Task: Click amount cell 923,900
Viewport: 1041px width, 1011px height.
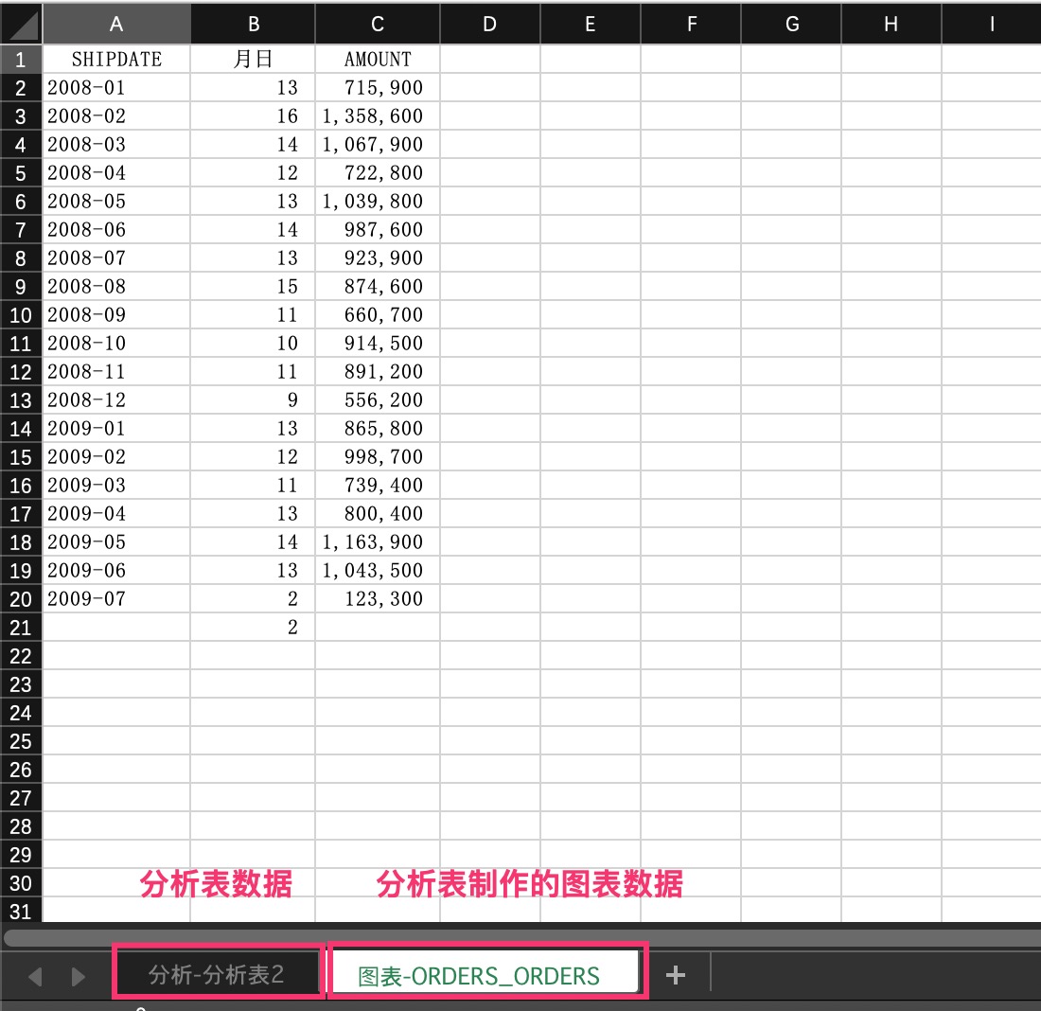Action: 377,257
